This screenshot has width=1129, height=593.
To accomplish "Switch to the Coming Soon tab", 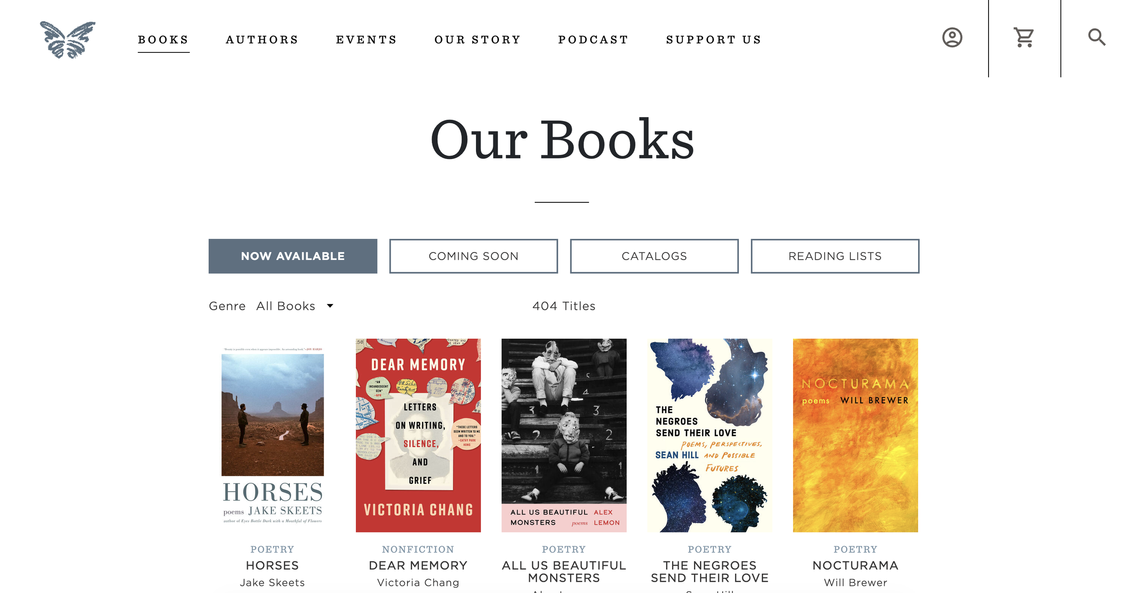I will (473, 256).
